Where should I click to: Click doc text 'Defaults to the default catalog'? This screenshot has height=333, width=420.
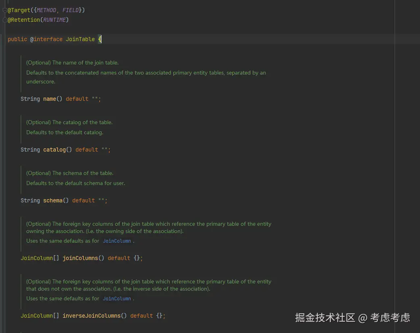coord(64,132)
